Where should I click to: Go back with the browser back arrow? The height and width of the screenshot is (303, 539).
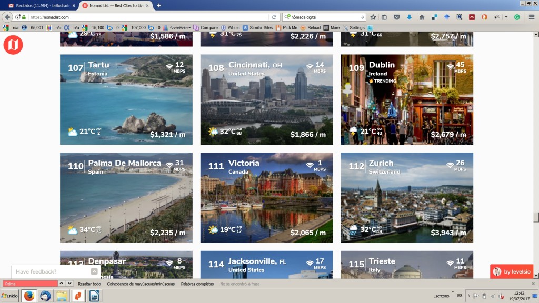click(7, 17)
